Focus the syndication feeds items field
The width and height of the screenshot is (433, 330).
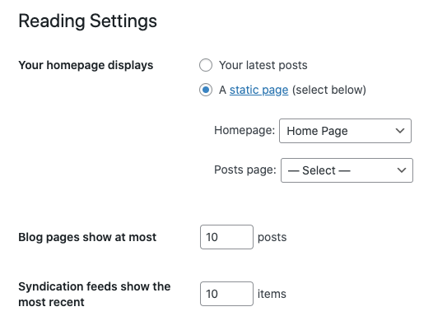(x=226, y=294)
